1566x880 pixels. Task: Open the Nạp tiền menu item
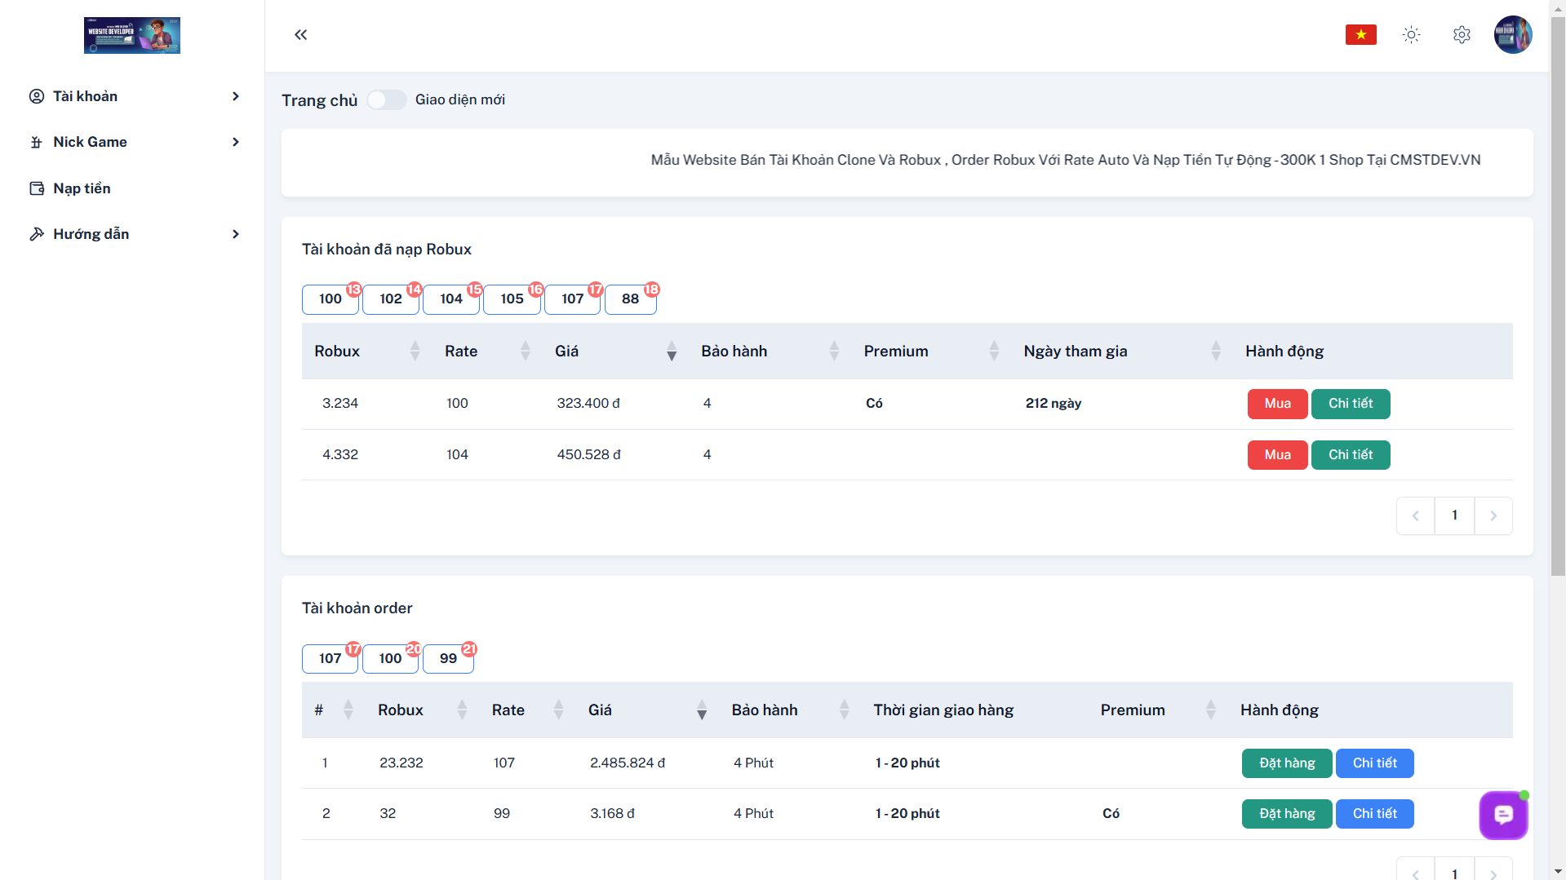(x=82, y=188)
